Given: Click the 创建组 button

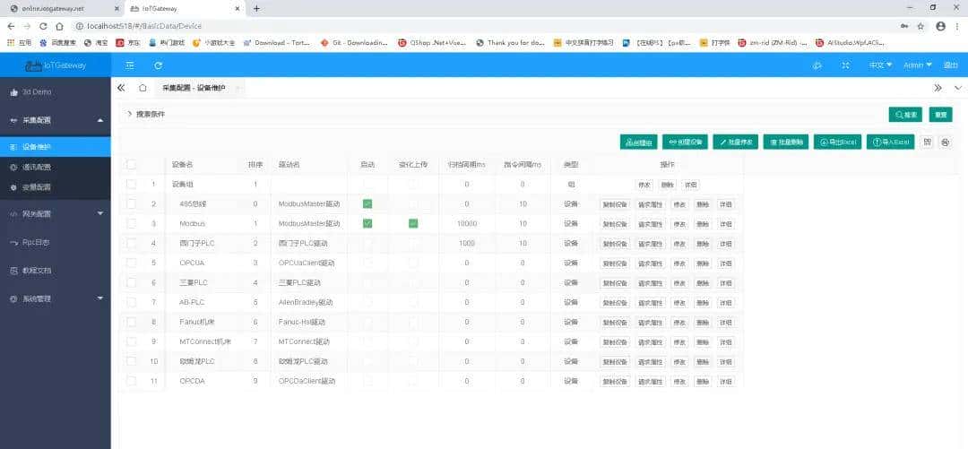Looking at the screenshot, I should point(639,142).
